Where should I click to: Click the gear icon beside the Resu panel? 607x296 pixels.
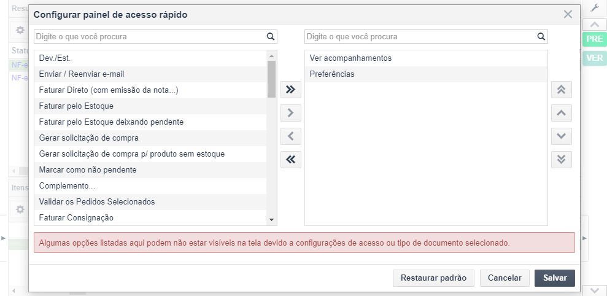coord(20,30)
